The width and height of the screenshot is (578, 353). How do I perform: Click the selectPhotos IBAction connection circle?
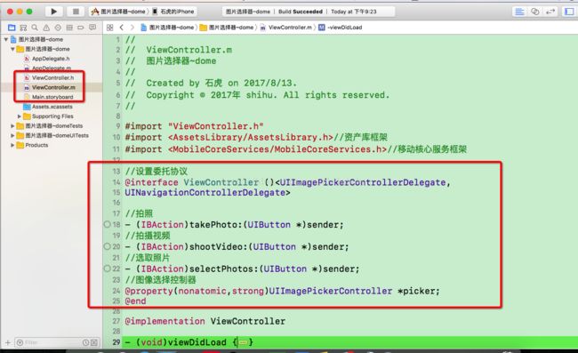pos(107,269)
